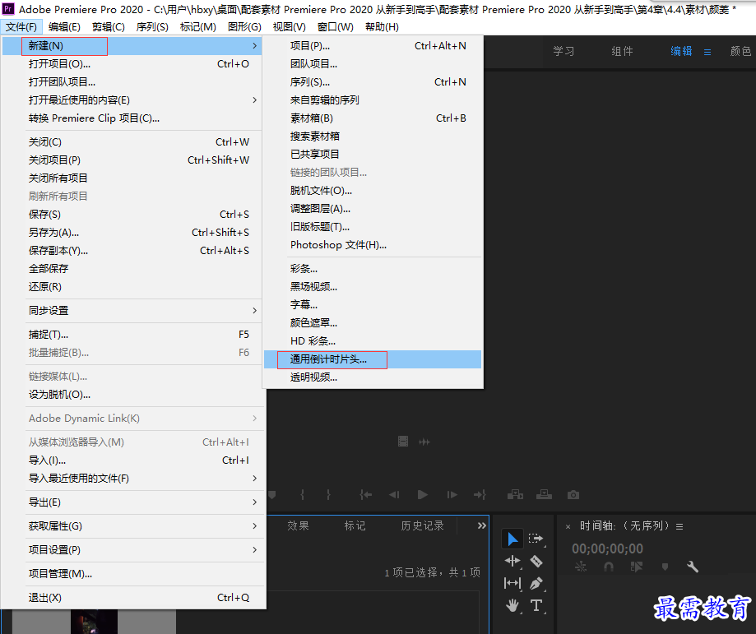The image size is (756, 634).
Task: Click the Mark Out bracket button
Action: [328, 495]
